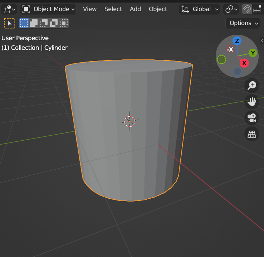The height and width of the screenshot is (257, 264).
Task: Choose 'subtract selection' mode
Action: click(x=44, y=23)
